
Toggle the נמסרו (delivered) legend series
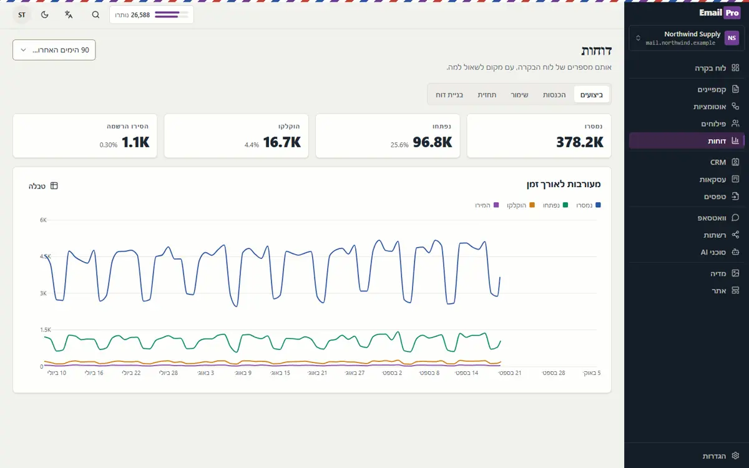589,205
